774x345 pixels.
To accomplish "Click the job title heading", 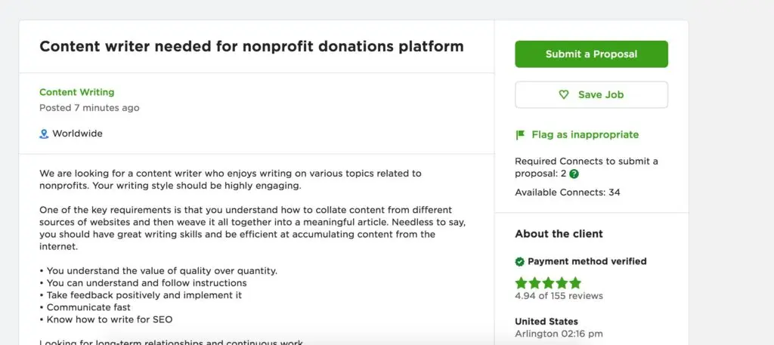I will click(251, 46).
